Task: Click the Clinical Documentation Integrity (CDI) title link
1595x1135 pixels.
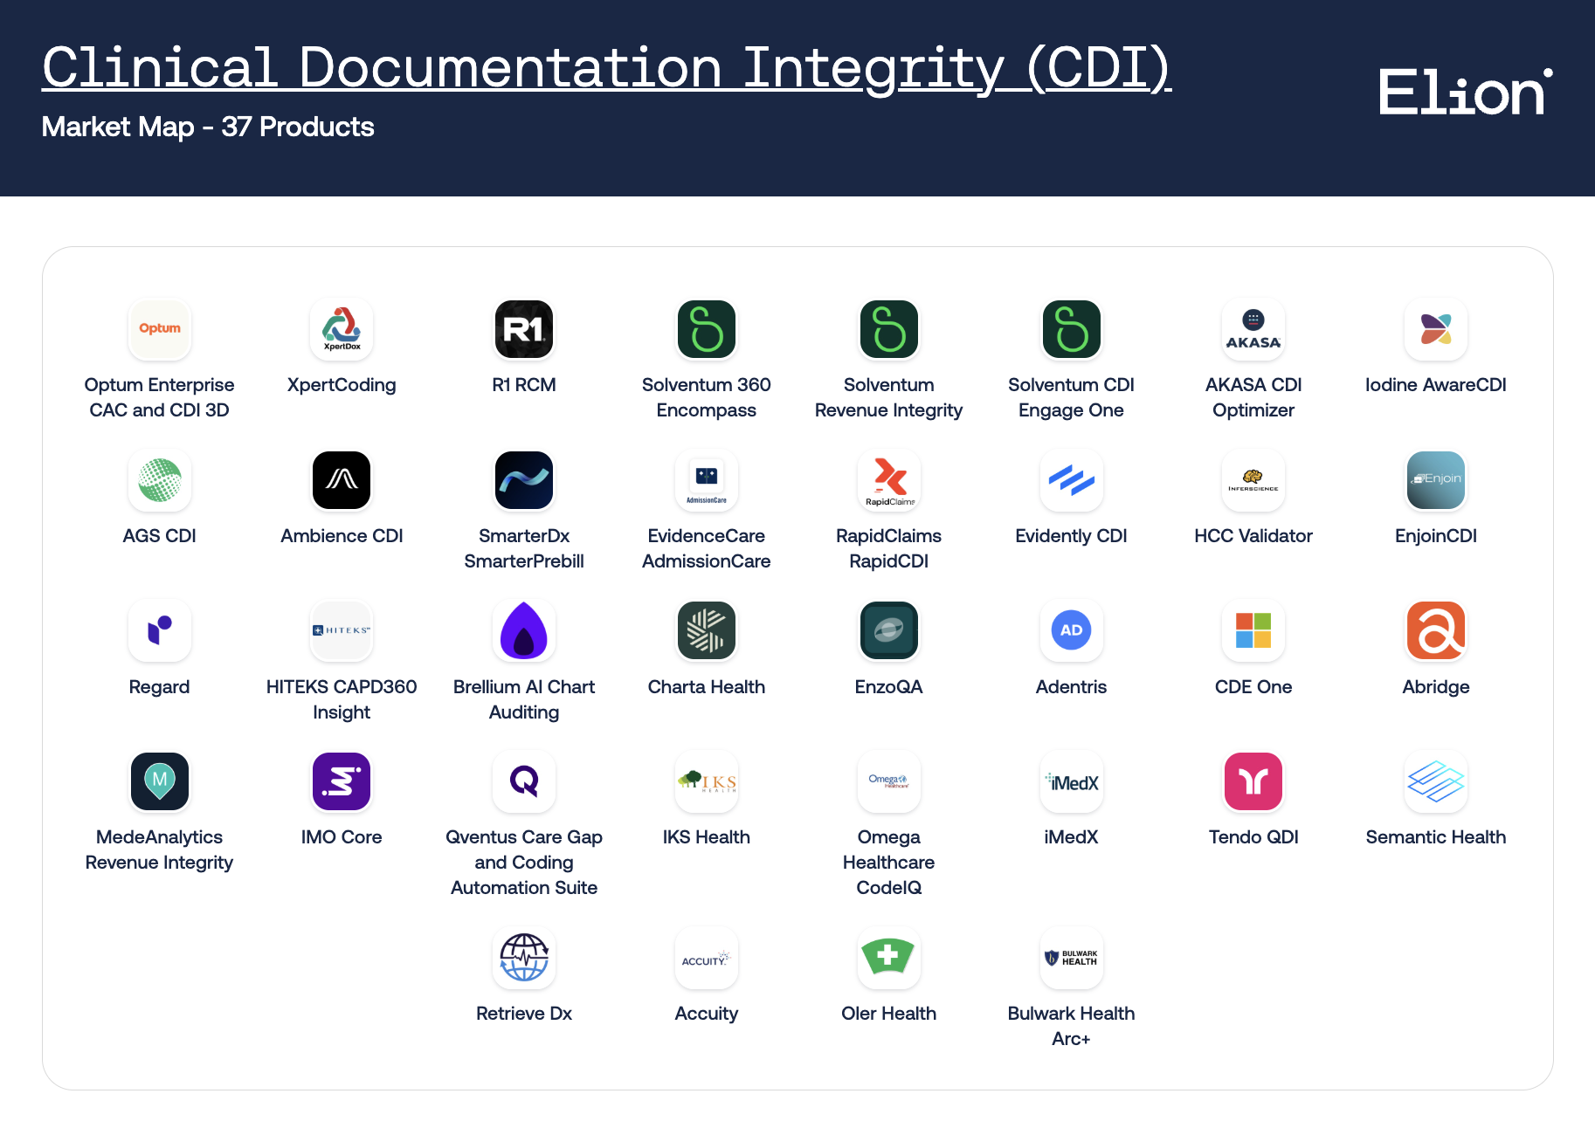Action: click(x=606, y=69)
